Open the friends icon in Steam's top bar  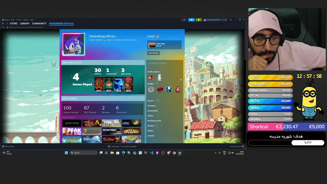(x=184, y=20)
